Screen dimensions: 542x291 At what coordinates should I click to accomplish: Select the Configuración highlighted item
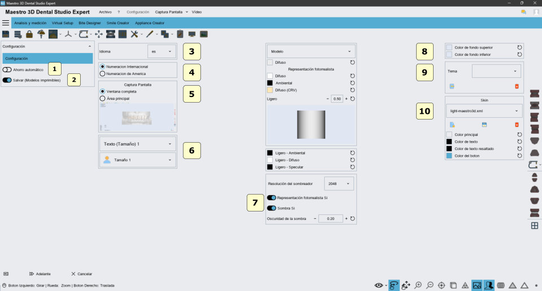47,58
